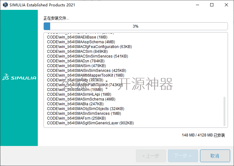The image size is (234, 166).
Task: Click the install progress bar showing 3%
Action: coord(136,26)
